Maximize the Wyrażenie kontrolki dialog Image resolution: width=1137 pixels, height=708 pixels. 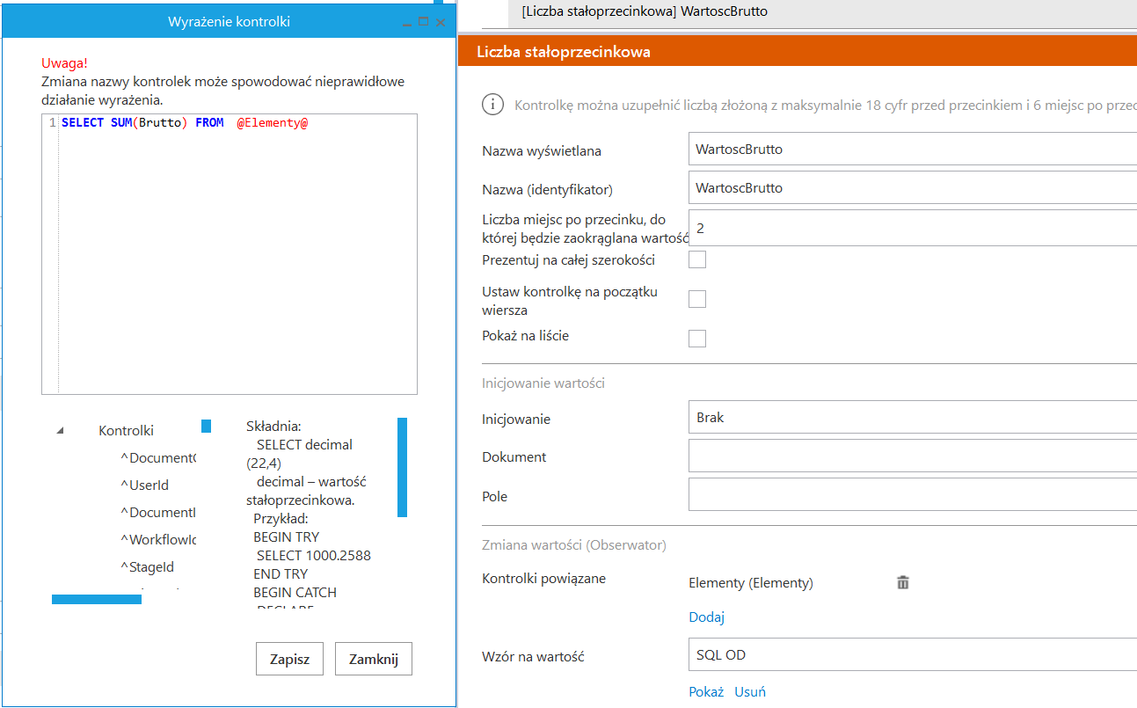423,22
